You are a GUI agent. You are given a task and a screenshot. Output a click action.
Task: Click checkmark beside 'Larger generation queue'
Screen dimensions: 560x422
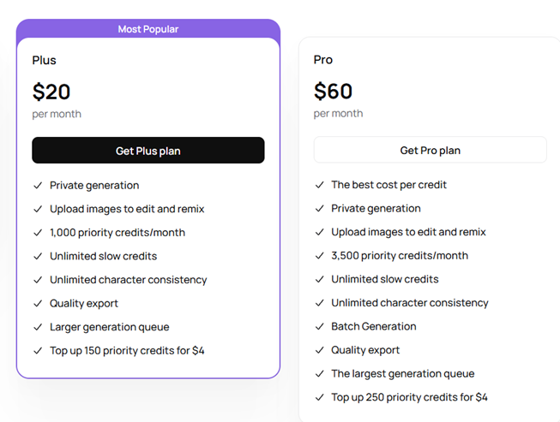(x=37, y=326)
